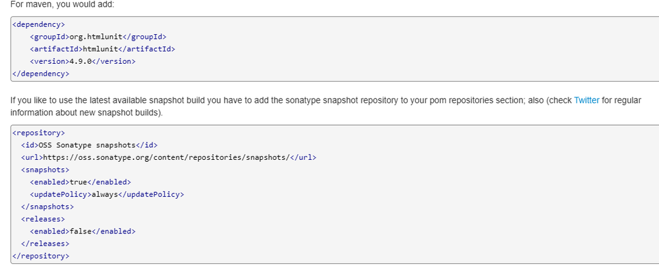
Task: Click the artifactId htmlunit line
Action: [103, 49]
